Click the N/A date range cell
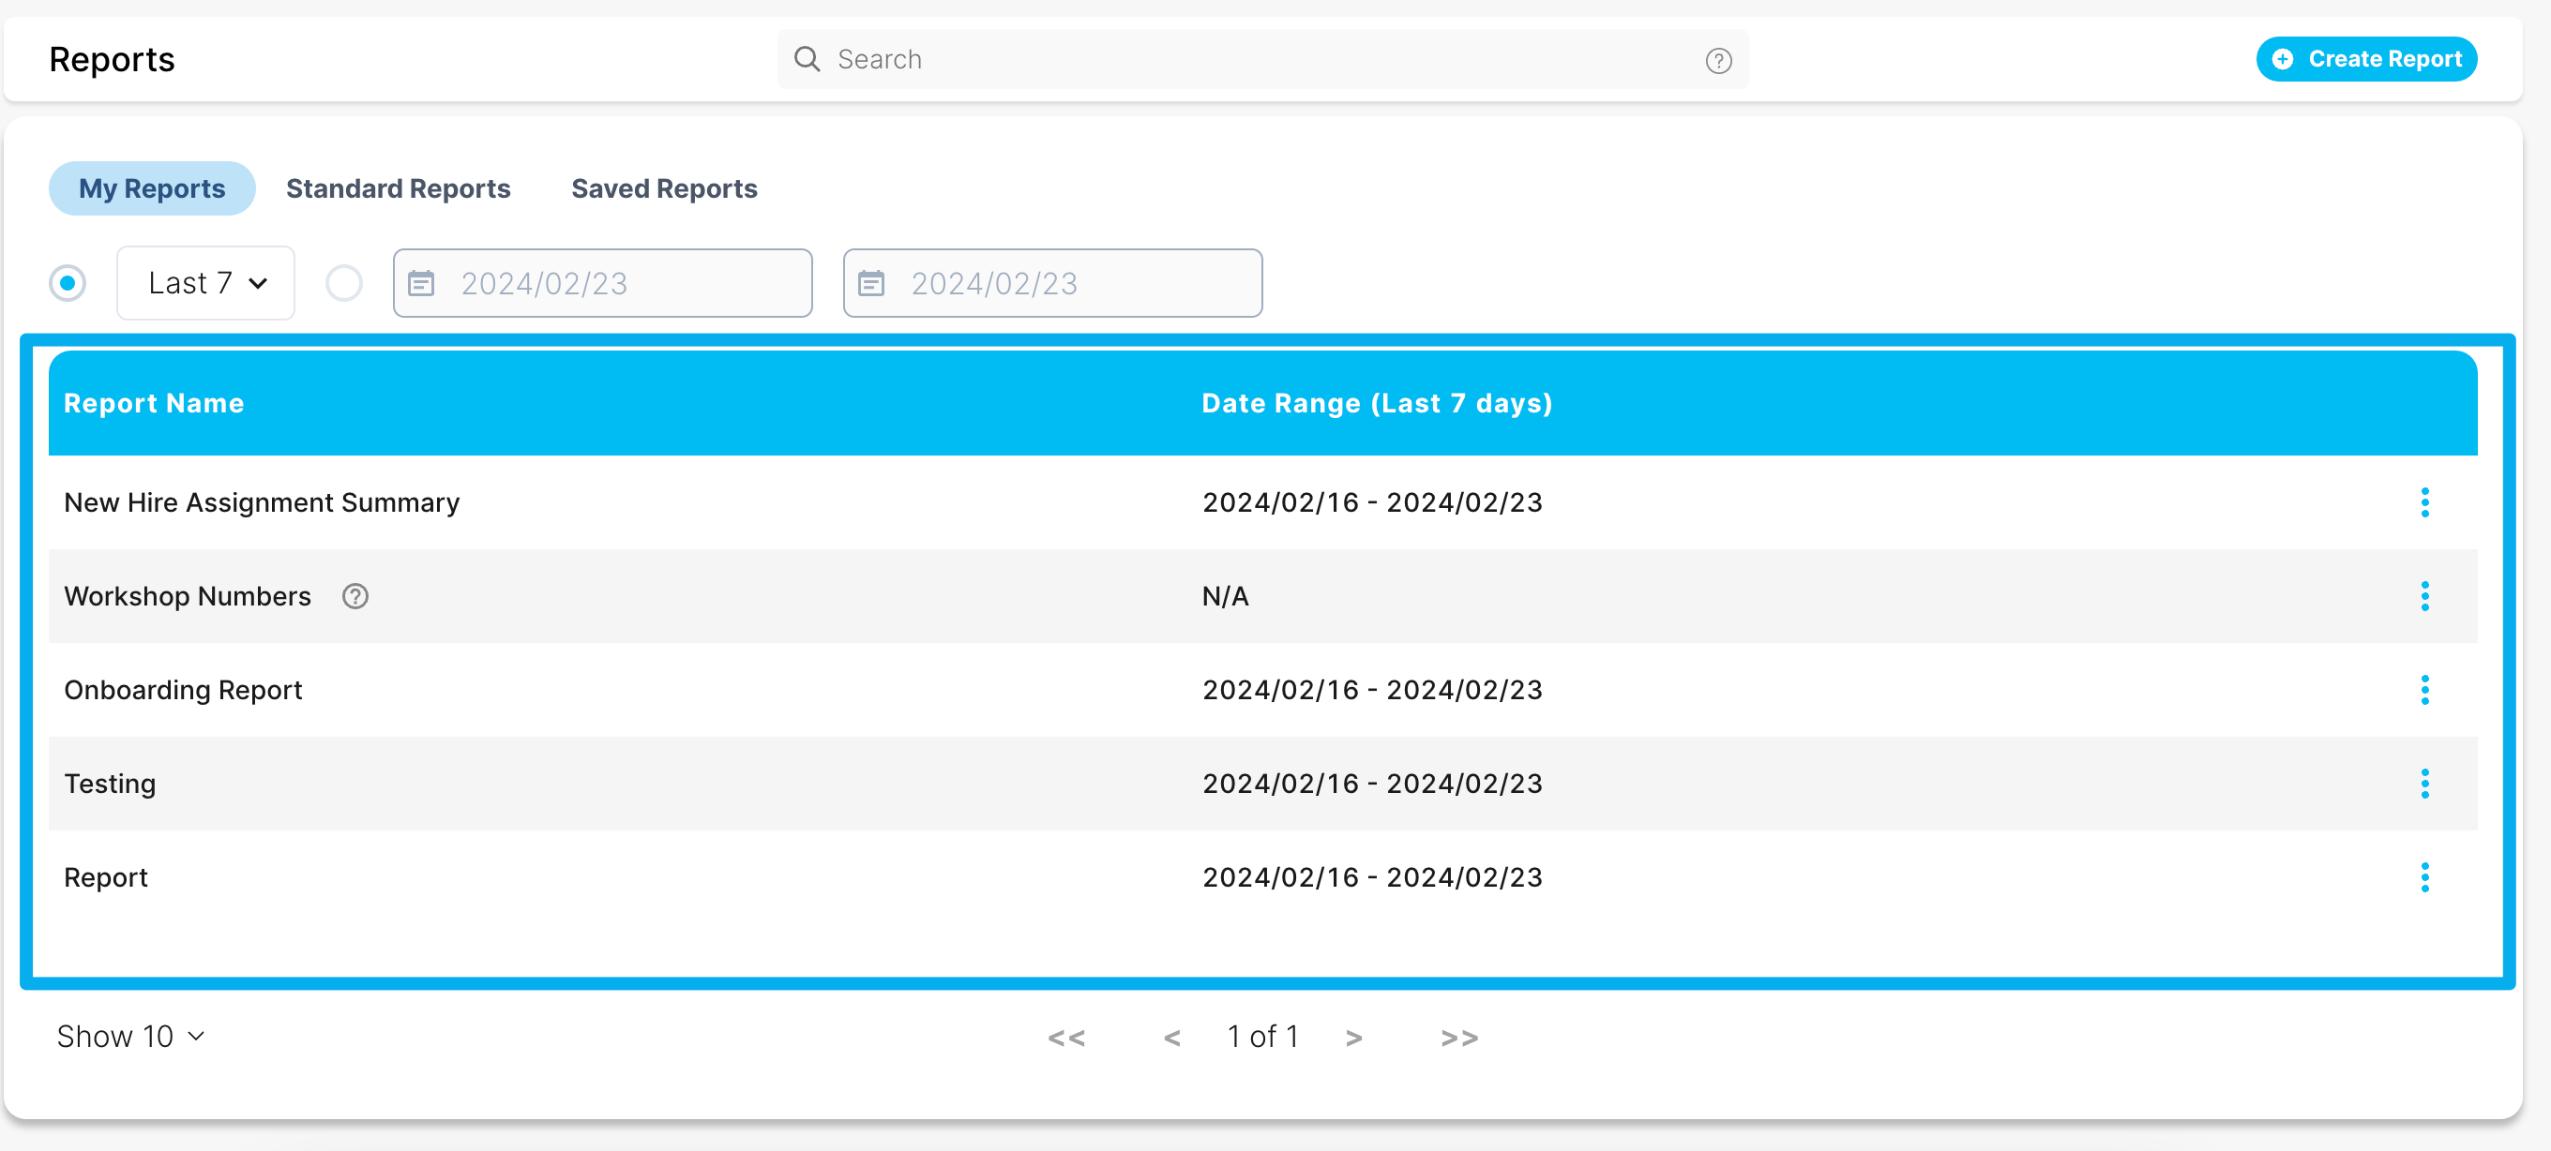The image size is (2551, 1151). point(1225,597)
